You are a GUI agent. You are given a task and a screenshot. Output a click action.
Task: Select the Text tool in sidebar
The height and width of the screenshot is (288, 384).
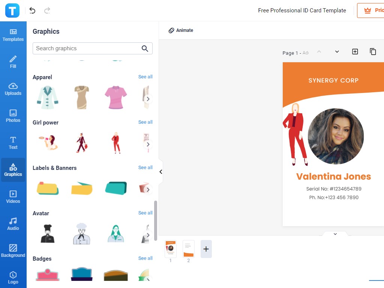click(13, 143)
